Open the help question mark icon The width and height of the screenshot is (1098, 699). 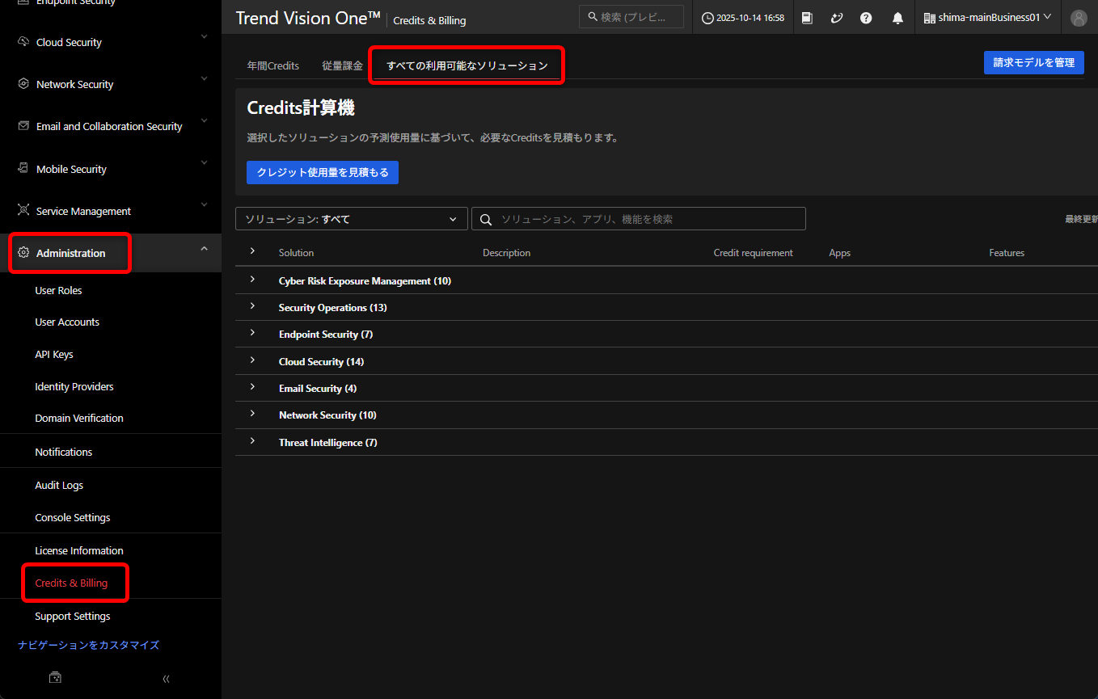click(x=866, y=18)
